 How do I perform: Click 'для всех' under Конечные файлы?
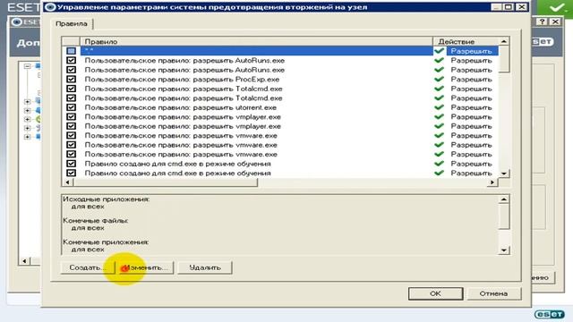point(88,228)
